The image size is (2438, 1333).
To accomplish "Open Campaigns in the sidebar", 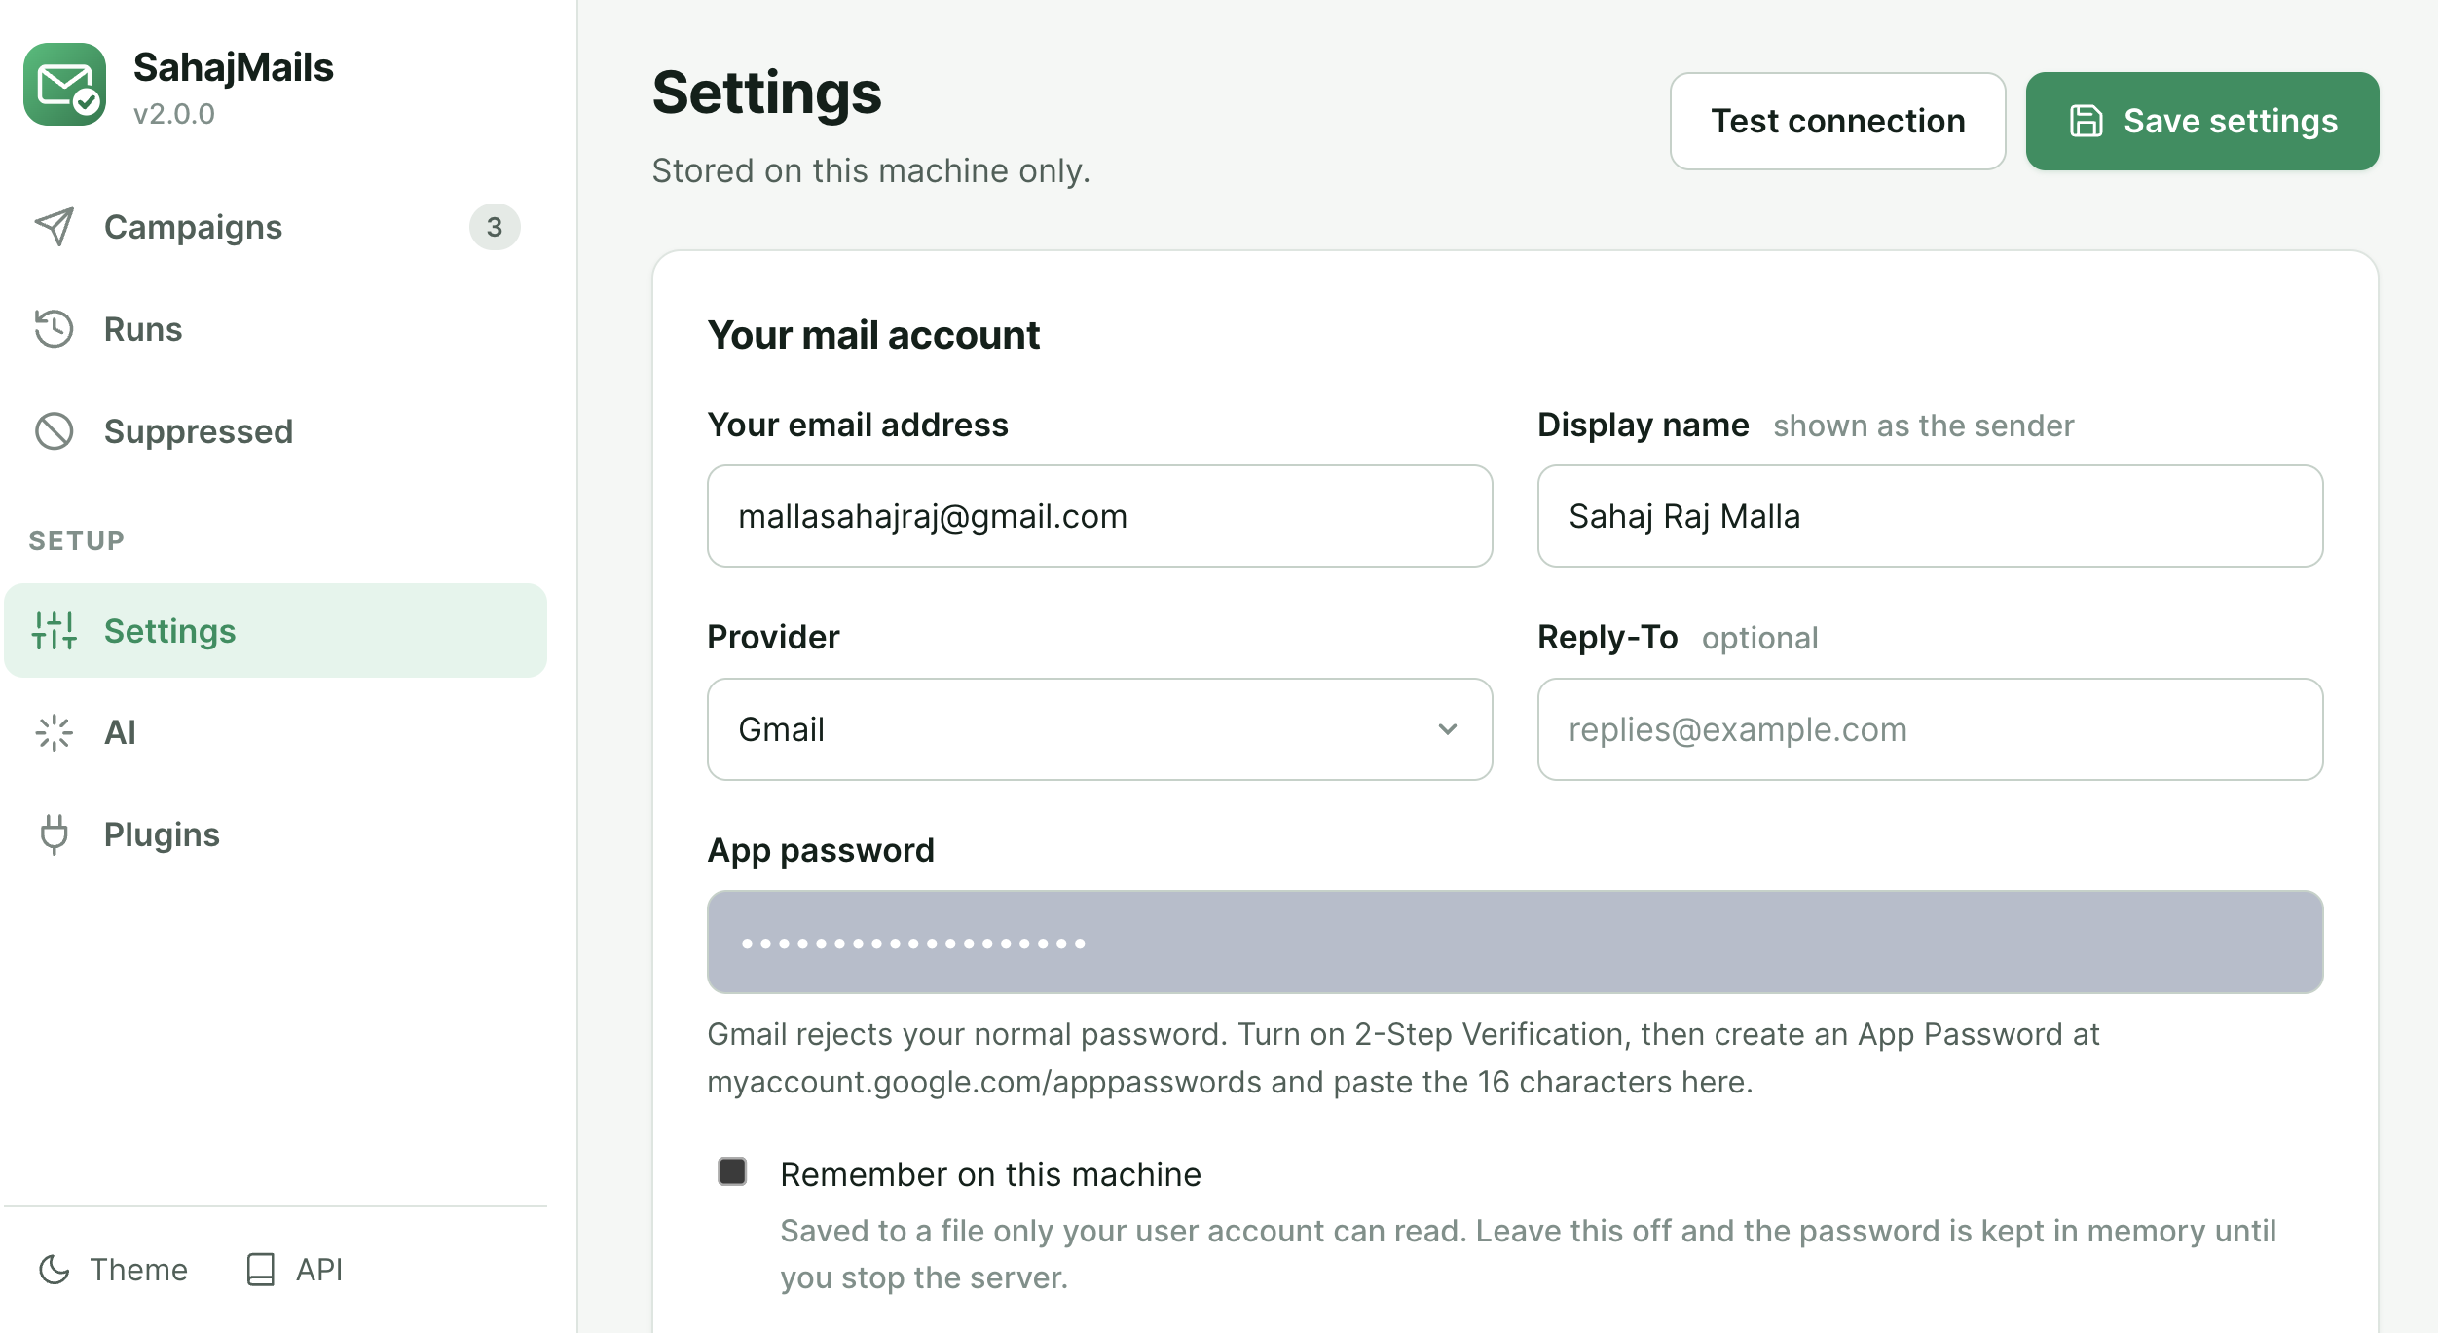I will coord(276,227).
